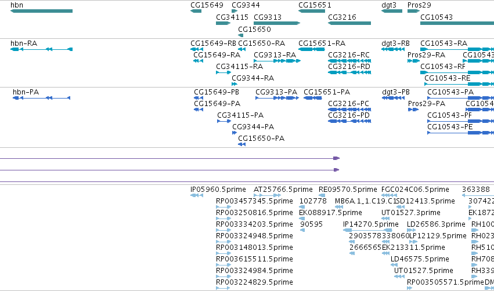Screen dimensions: 494x291
Task: Select the UT01527.3prime EST
Action: [x=385, y=219]
